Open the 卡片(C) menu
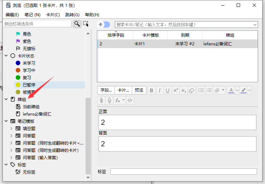This screenshot has height=184, width=265. (53, 15)
